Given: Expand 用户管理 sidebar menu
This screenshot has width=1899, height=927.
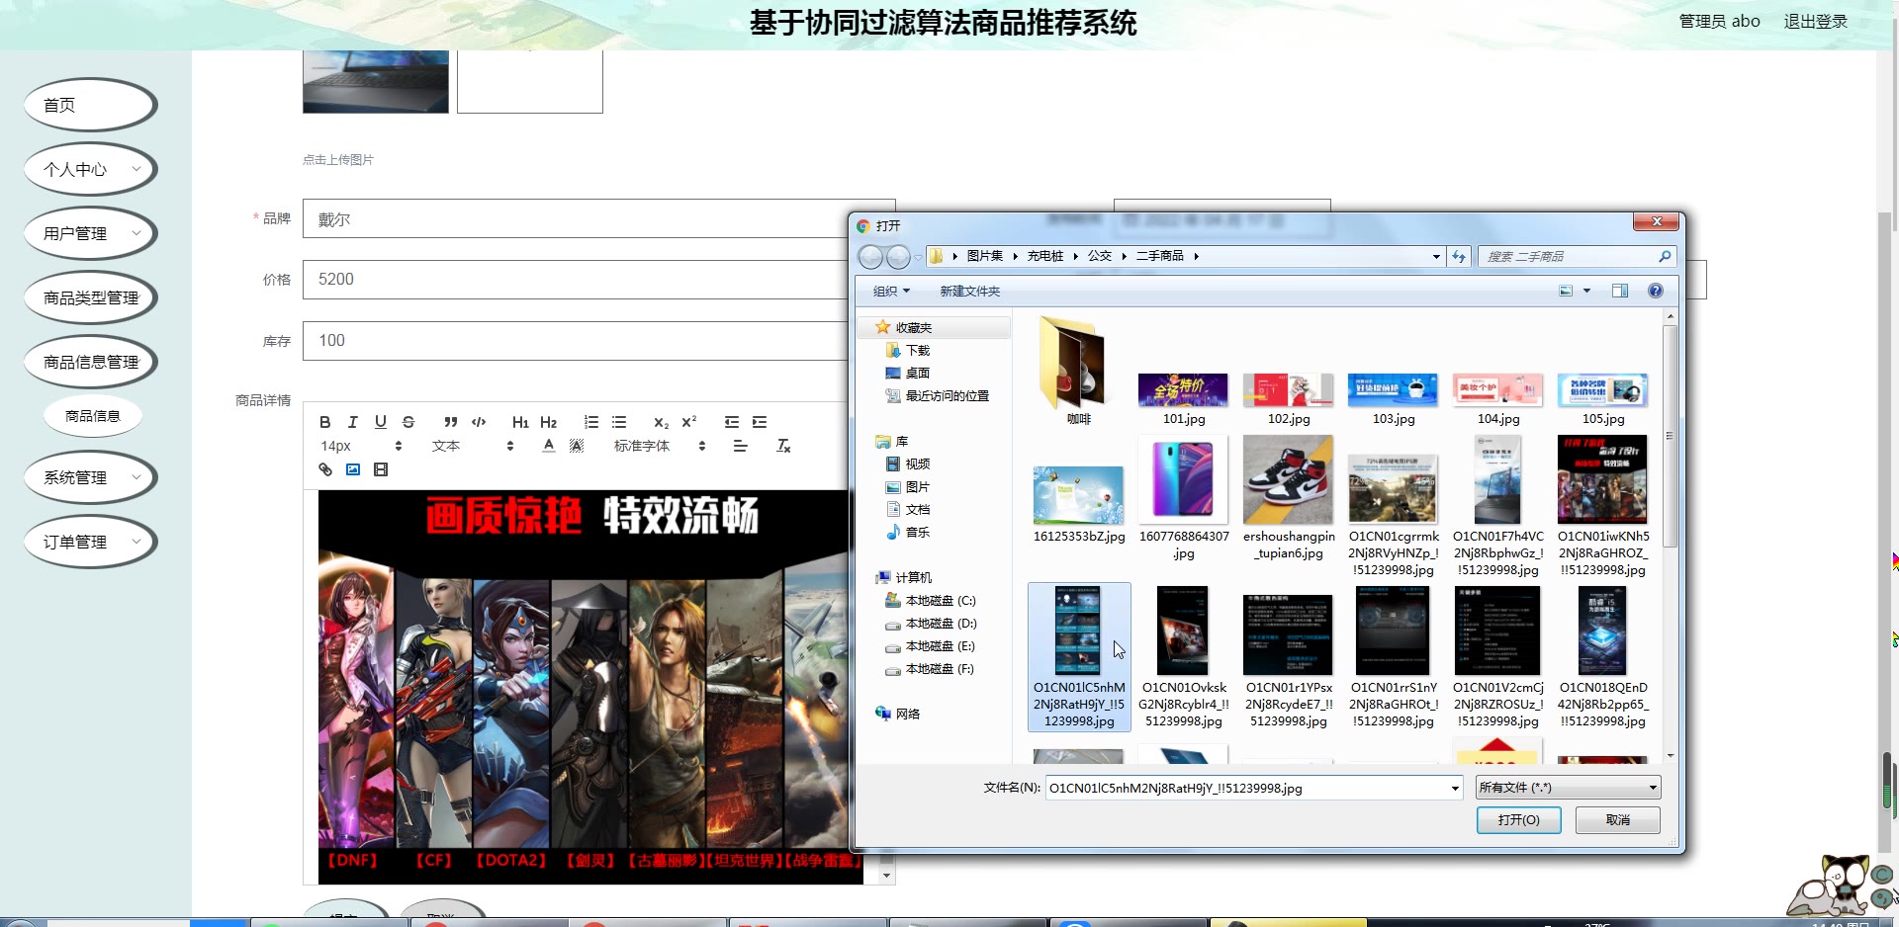Looking at the screenshot, I should click(x=90, y=233).
